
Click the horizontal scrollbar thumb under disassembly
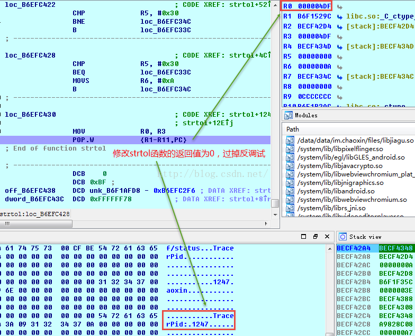(x=36, y=224)
